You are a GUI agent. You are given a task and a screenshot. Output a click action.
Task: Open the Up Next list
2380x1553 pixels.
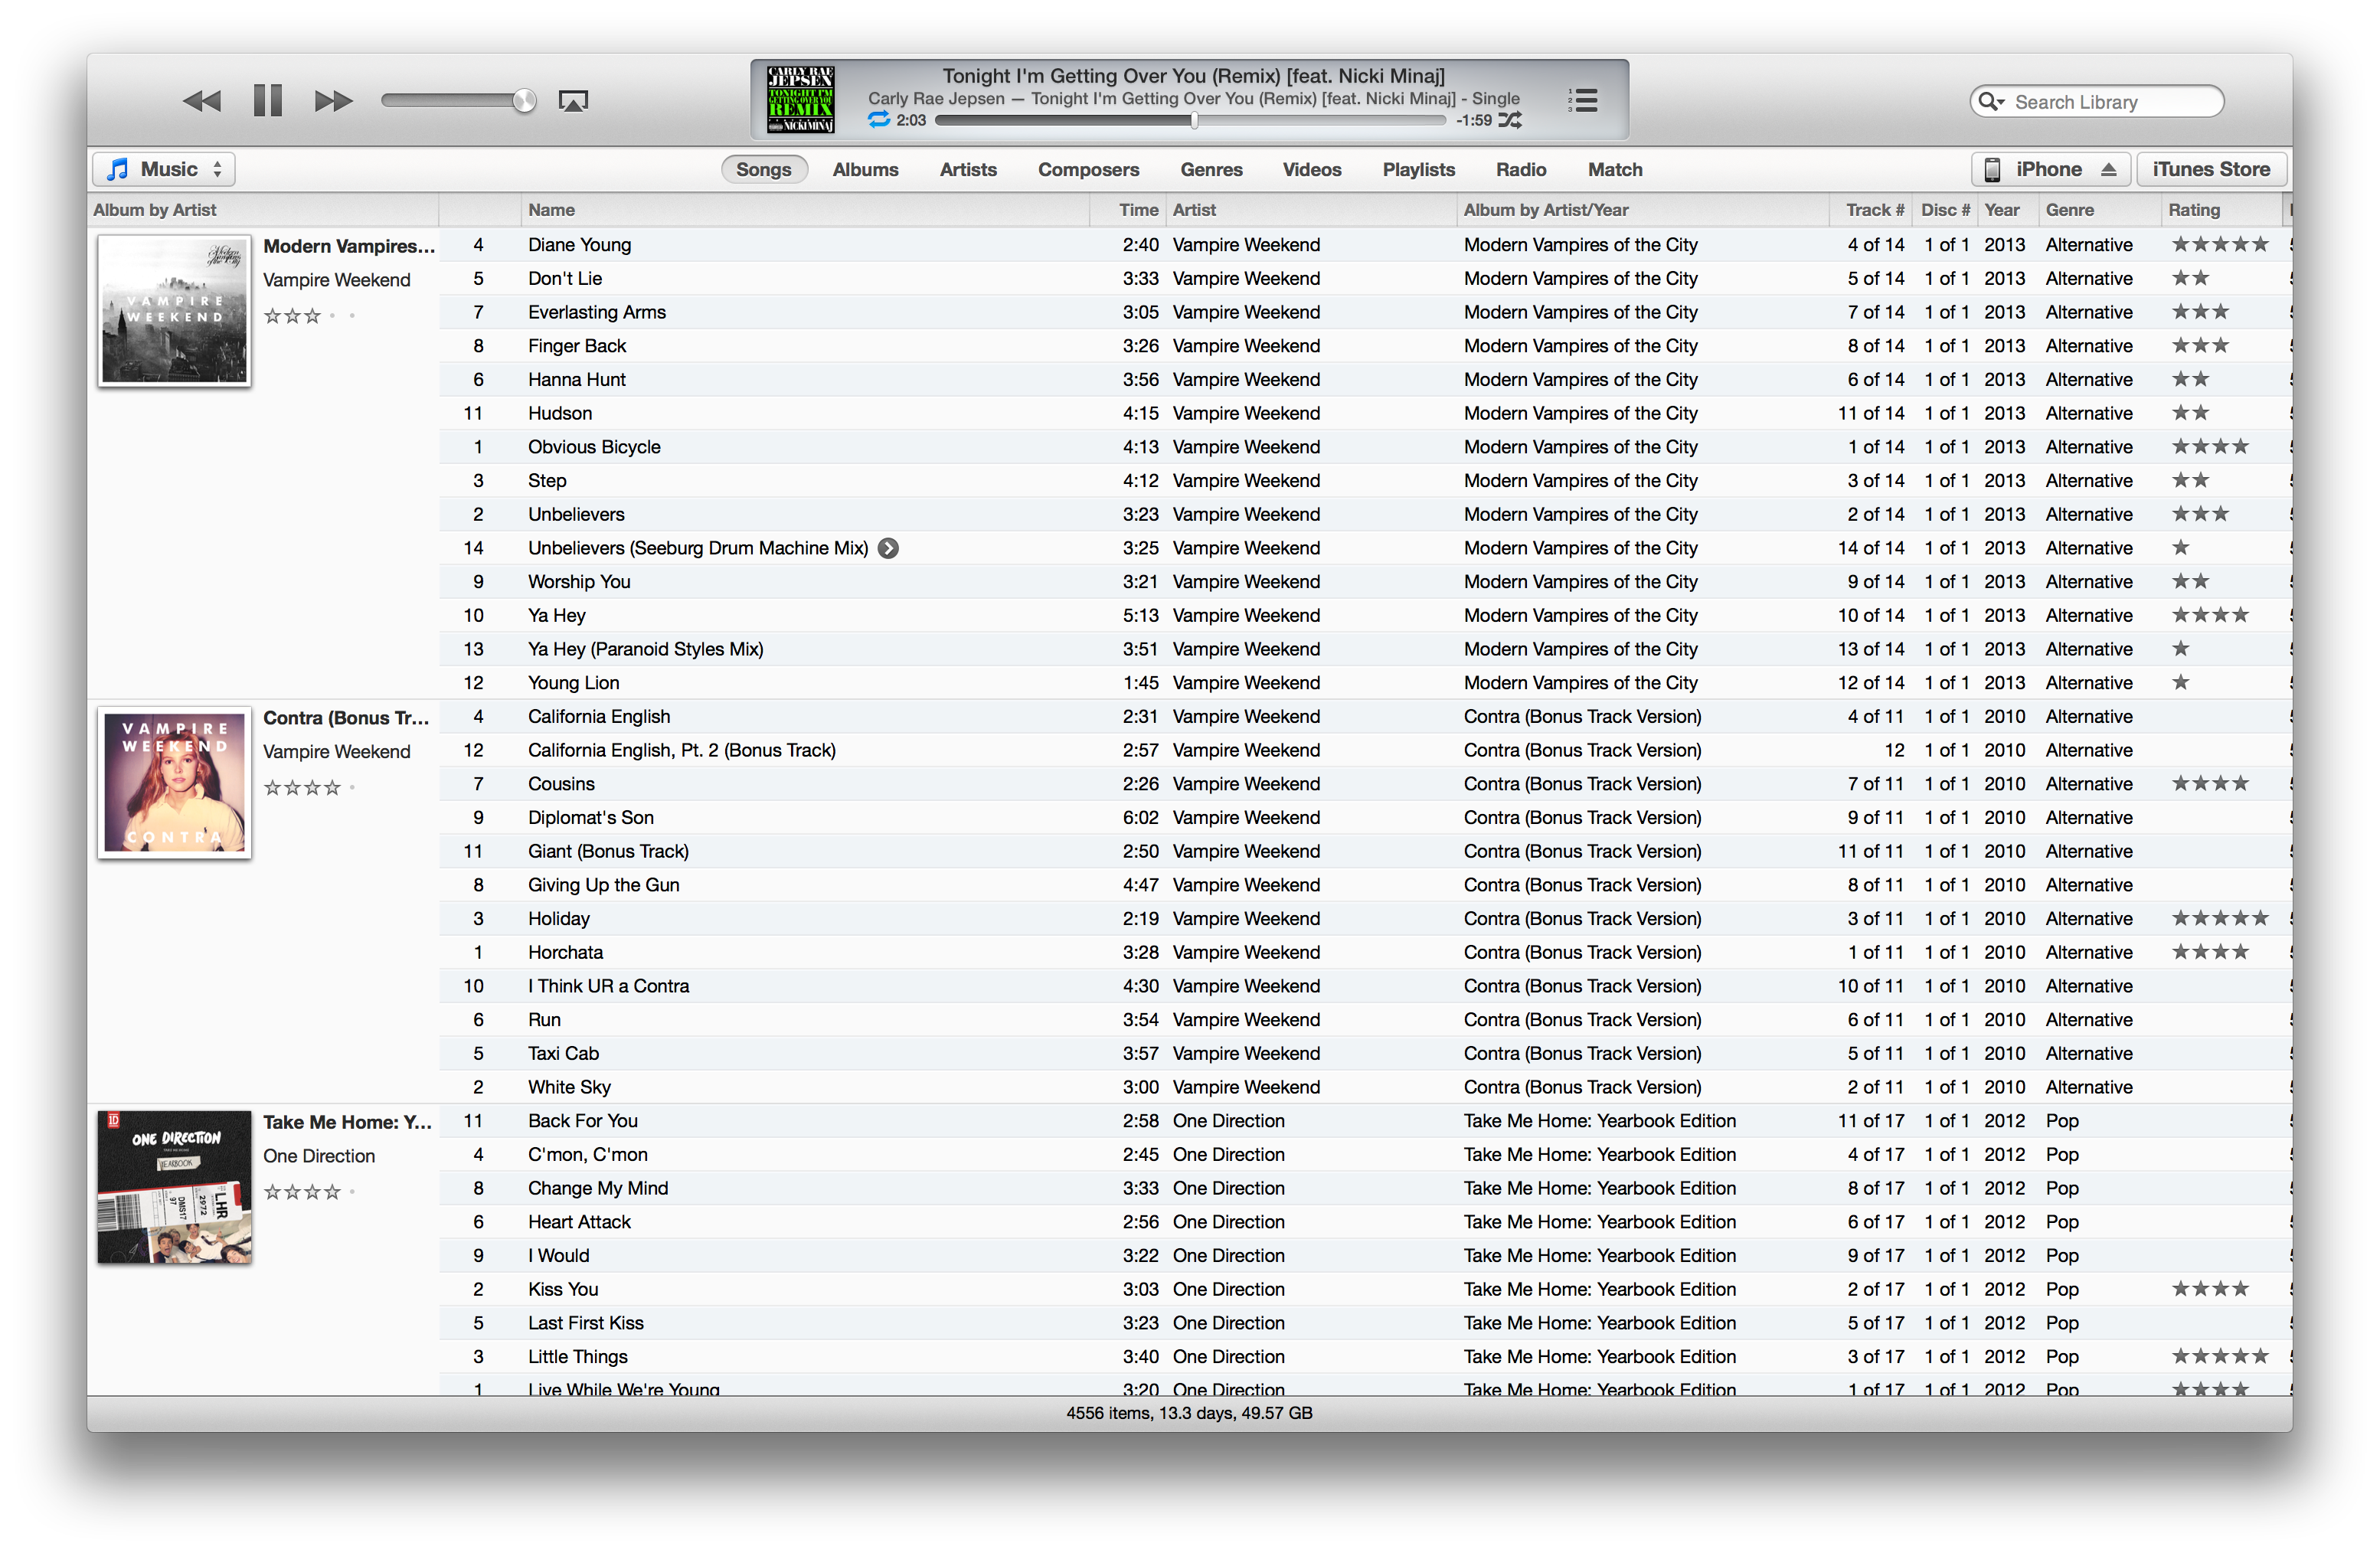[1583, 100]
